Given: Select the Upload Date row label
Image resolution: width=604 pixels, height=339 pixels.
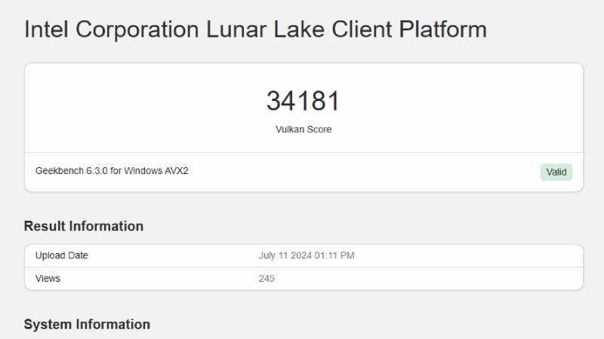Looking at the screenshot, I should click(62, 255).
